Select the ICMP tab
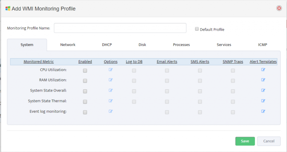Image resolution: width=287 pixels, height=152 pixels. point(262,45)
